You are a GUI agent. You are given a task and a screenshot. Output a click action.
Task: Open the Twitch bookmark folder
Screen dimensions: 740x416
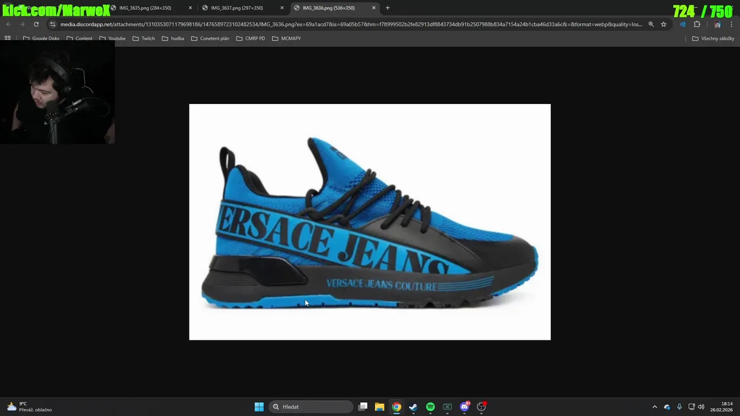(x=143, y=38)
